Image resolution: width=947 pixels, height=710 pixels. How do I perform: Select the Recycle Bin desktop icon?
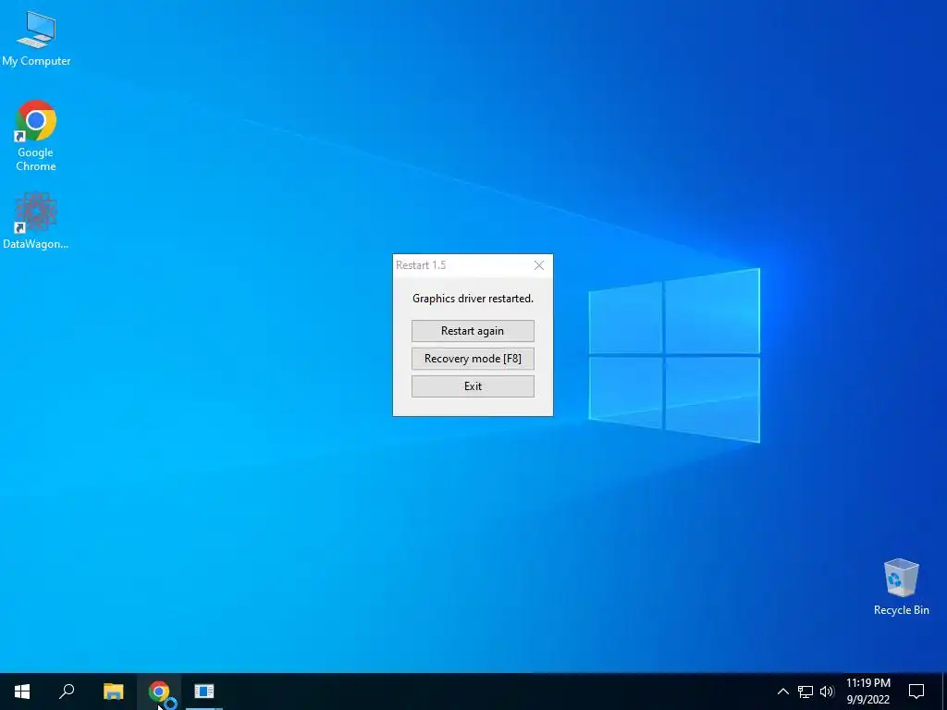tap(901, 586)
